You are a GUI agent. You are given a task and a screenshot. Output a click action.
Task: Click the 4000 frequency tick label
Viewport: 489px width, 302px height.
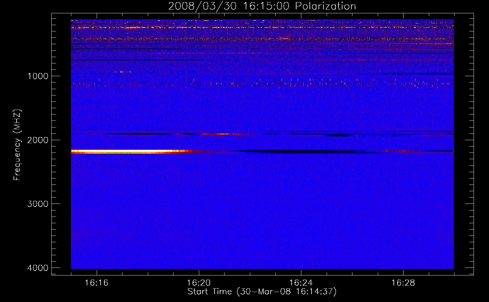(38, 268)
